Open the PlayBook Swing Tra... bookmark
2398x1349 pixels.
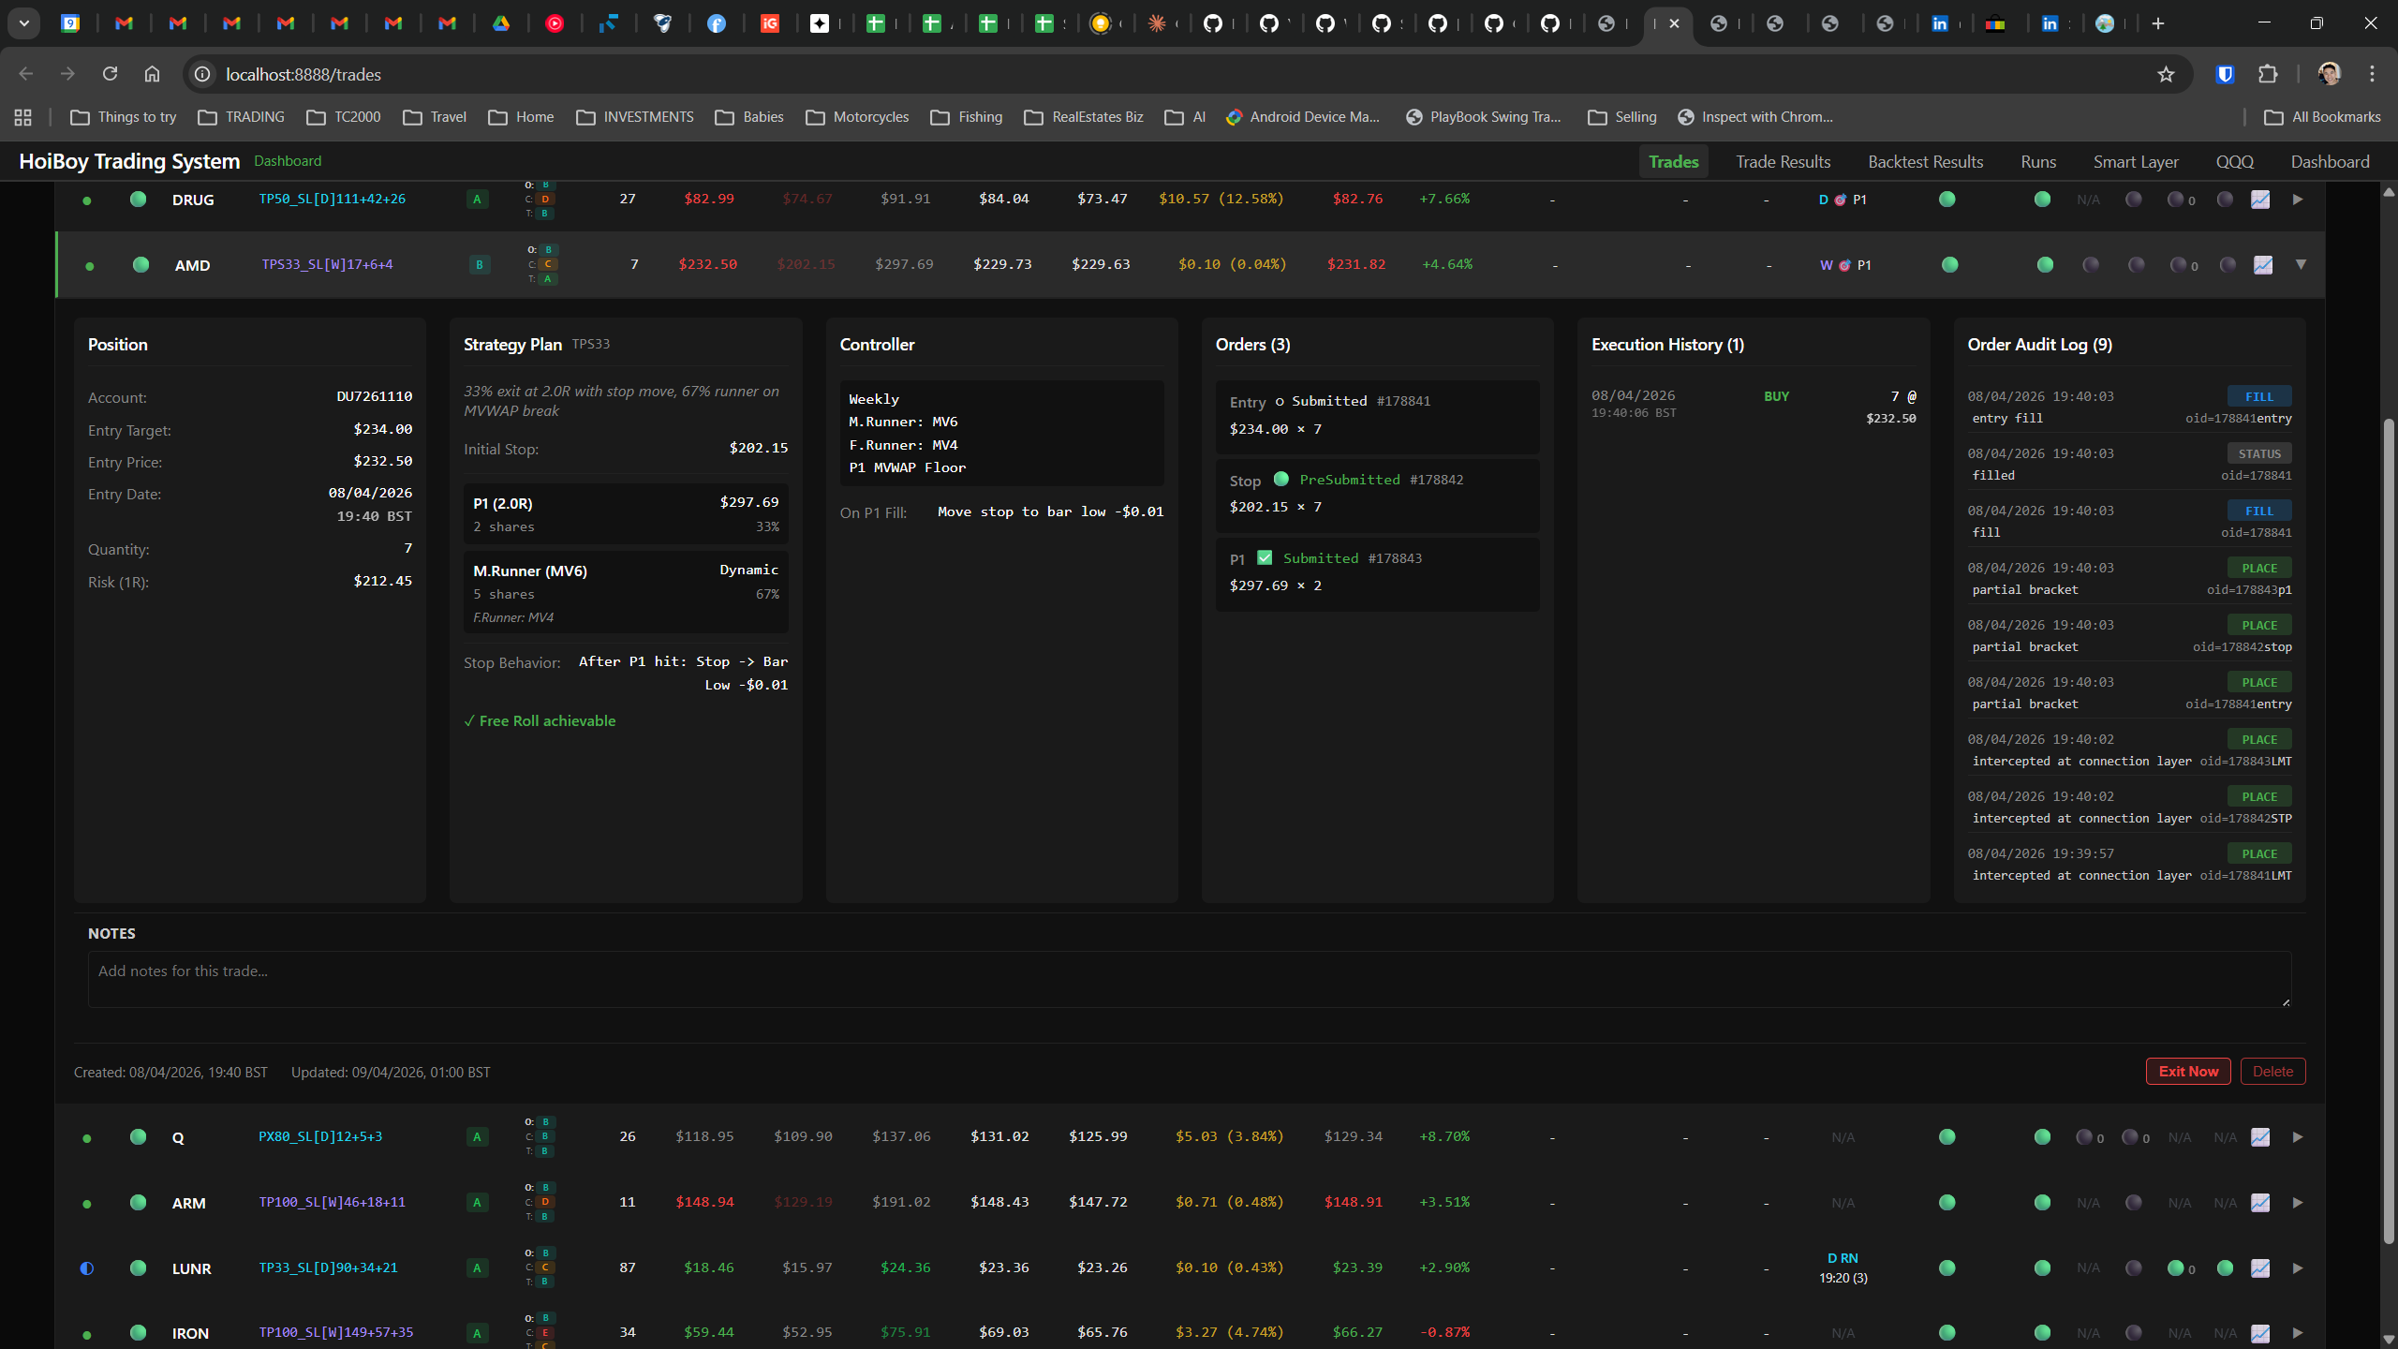coord(1484,117)
